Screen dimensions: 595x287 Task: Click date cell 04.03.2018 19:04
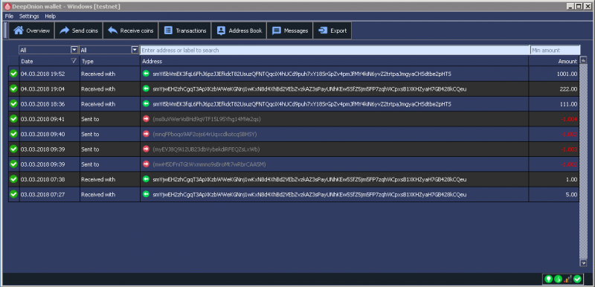(x=49, y=88)
